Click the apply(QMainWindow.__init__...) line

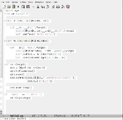click(x=45, y=51)
